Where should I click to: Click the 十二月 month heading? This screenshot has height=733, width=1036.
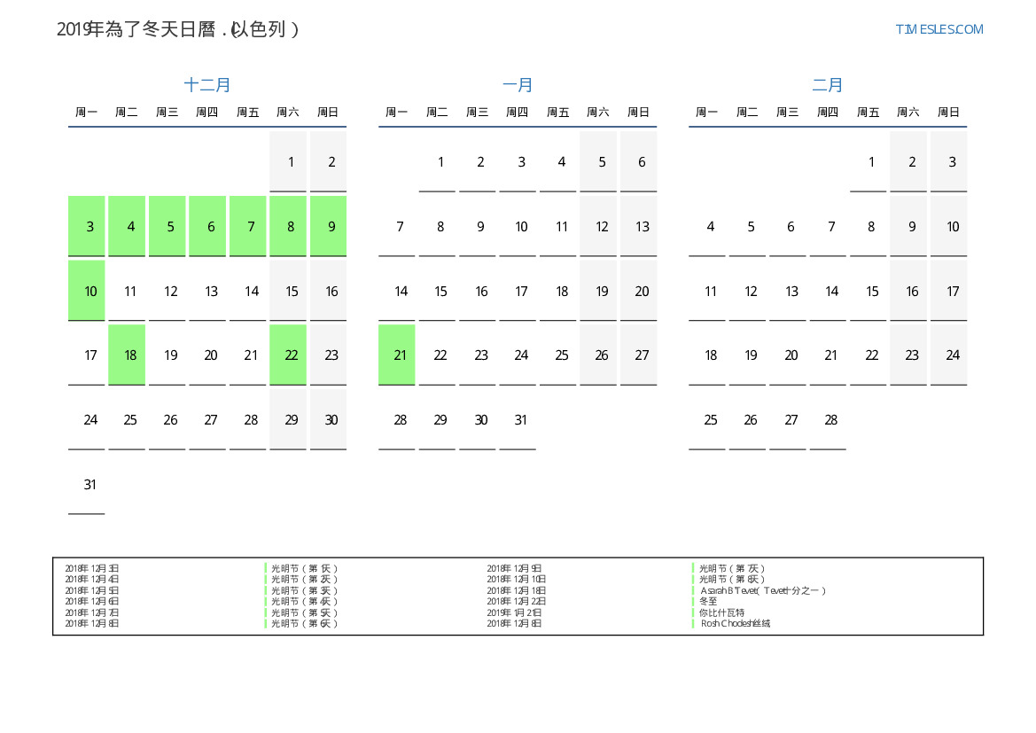[x=206, y=85]
